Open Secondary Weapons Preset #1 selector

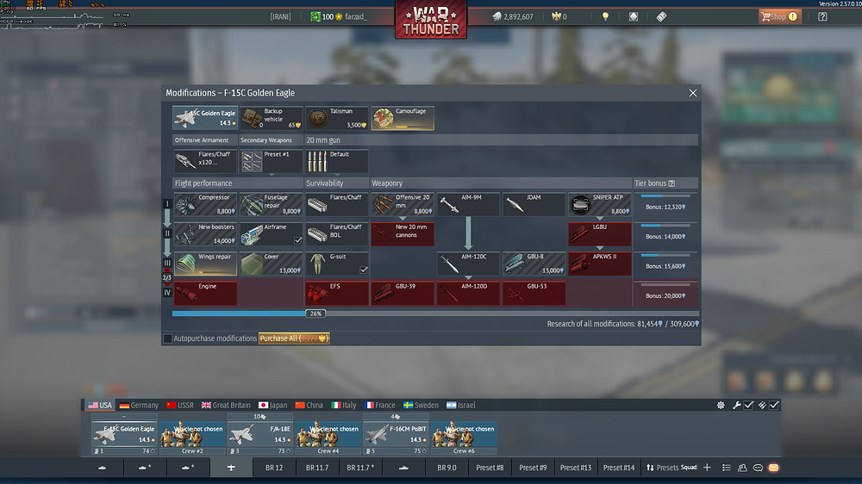(271, 161)
